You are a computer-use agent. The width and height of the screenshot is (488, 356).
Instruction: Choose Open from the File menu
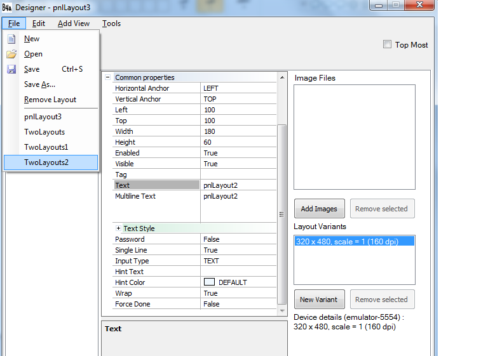[x=51, y=54]
